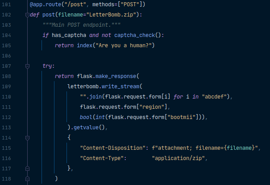Click the "application/zip" string value
The height and width of the screenshot is (185, 270).
coord(179,158)
